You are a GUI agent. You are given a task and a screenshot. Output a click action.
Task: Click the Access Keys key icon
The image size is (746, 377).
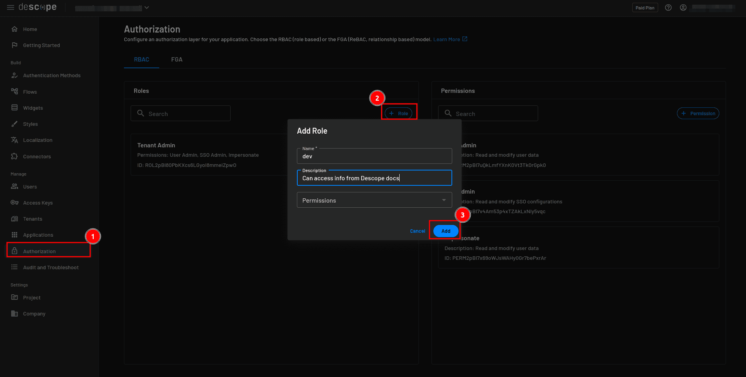15,203
